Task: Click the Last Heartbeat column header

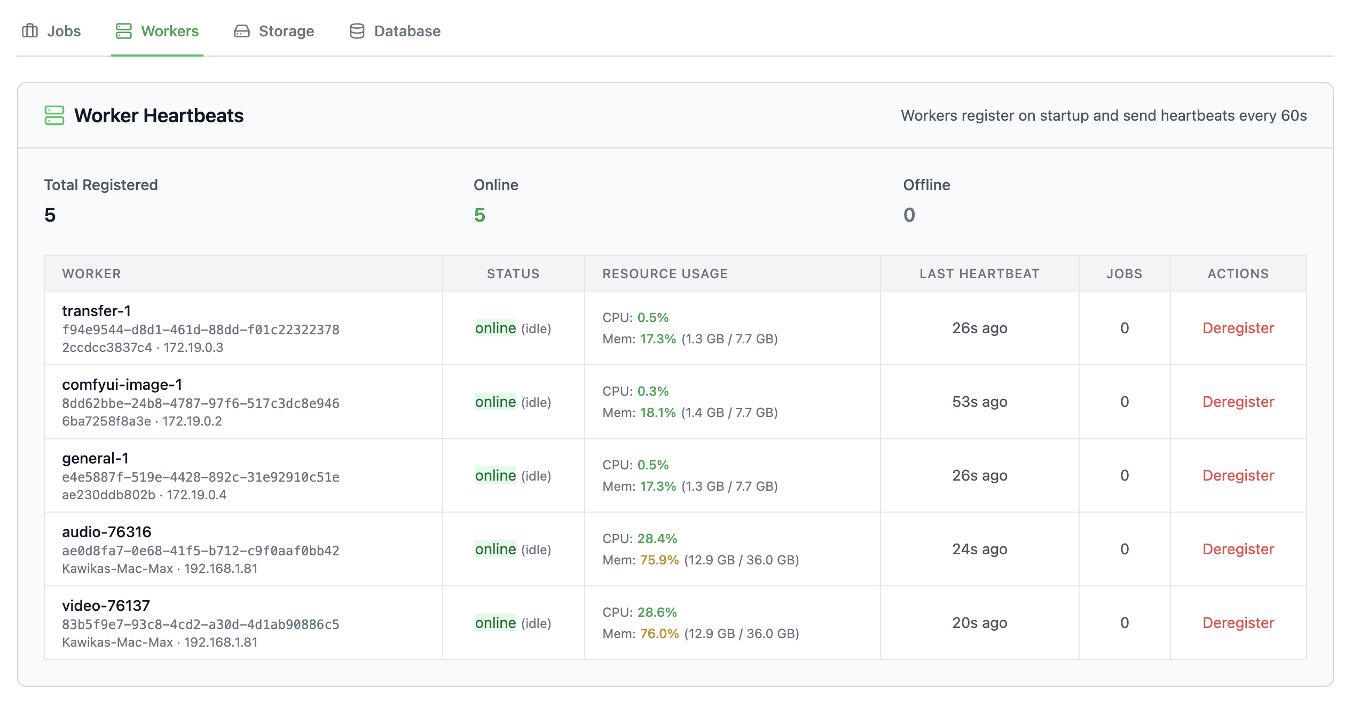Action: point(979,274)
